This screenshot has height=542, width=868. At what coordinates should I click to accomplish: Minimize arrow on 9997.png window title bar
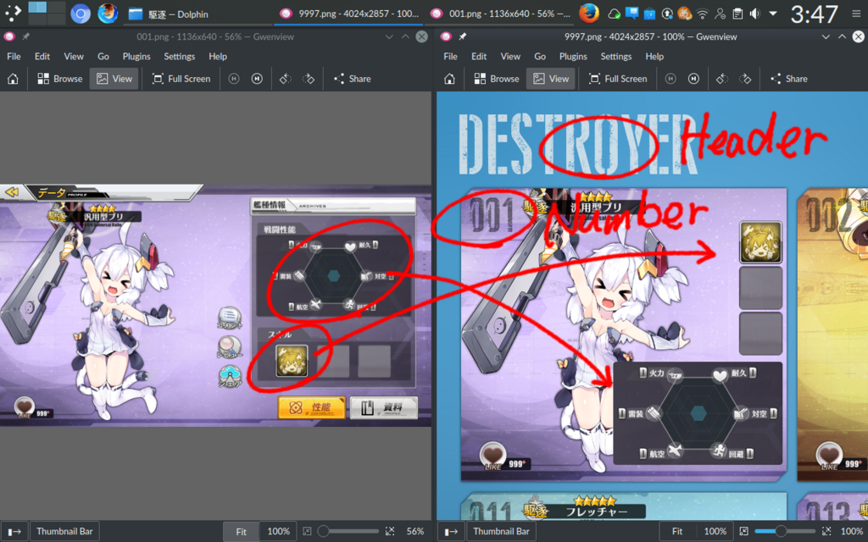(x=826, y=36)
